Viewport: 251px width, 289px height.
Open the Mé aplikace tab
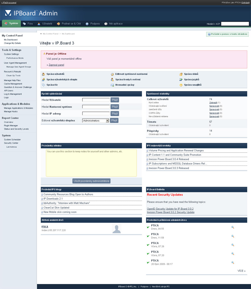click(114, 24)
